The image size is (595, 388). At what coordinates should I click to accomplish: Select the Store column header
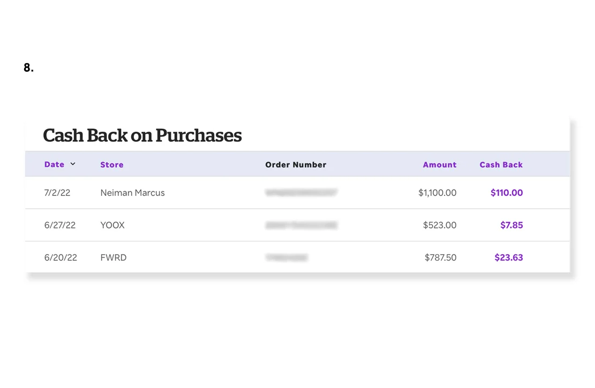click(x=112, y=164)
